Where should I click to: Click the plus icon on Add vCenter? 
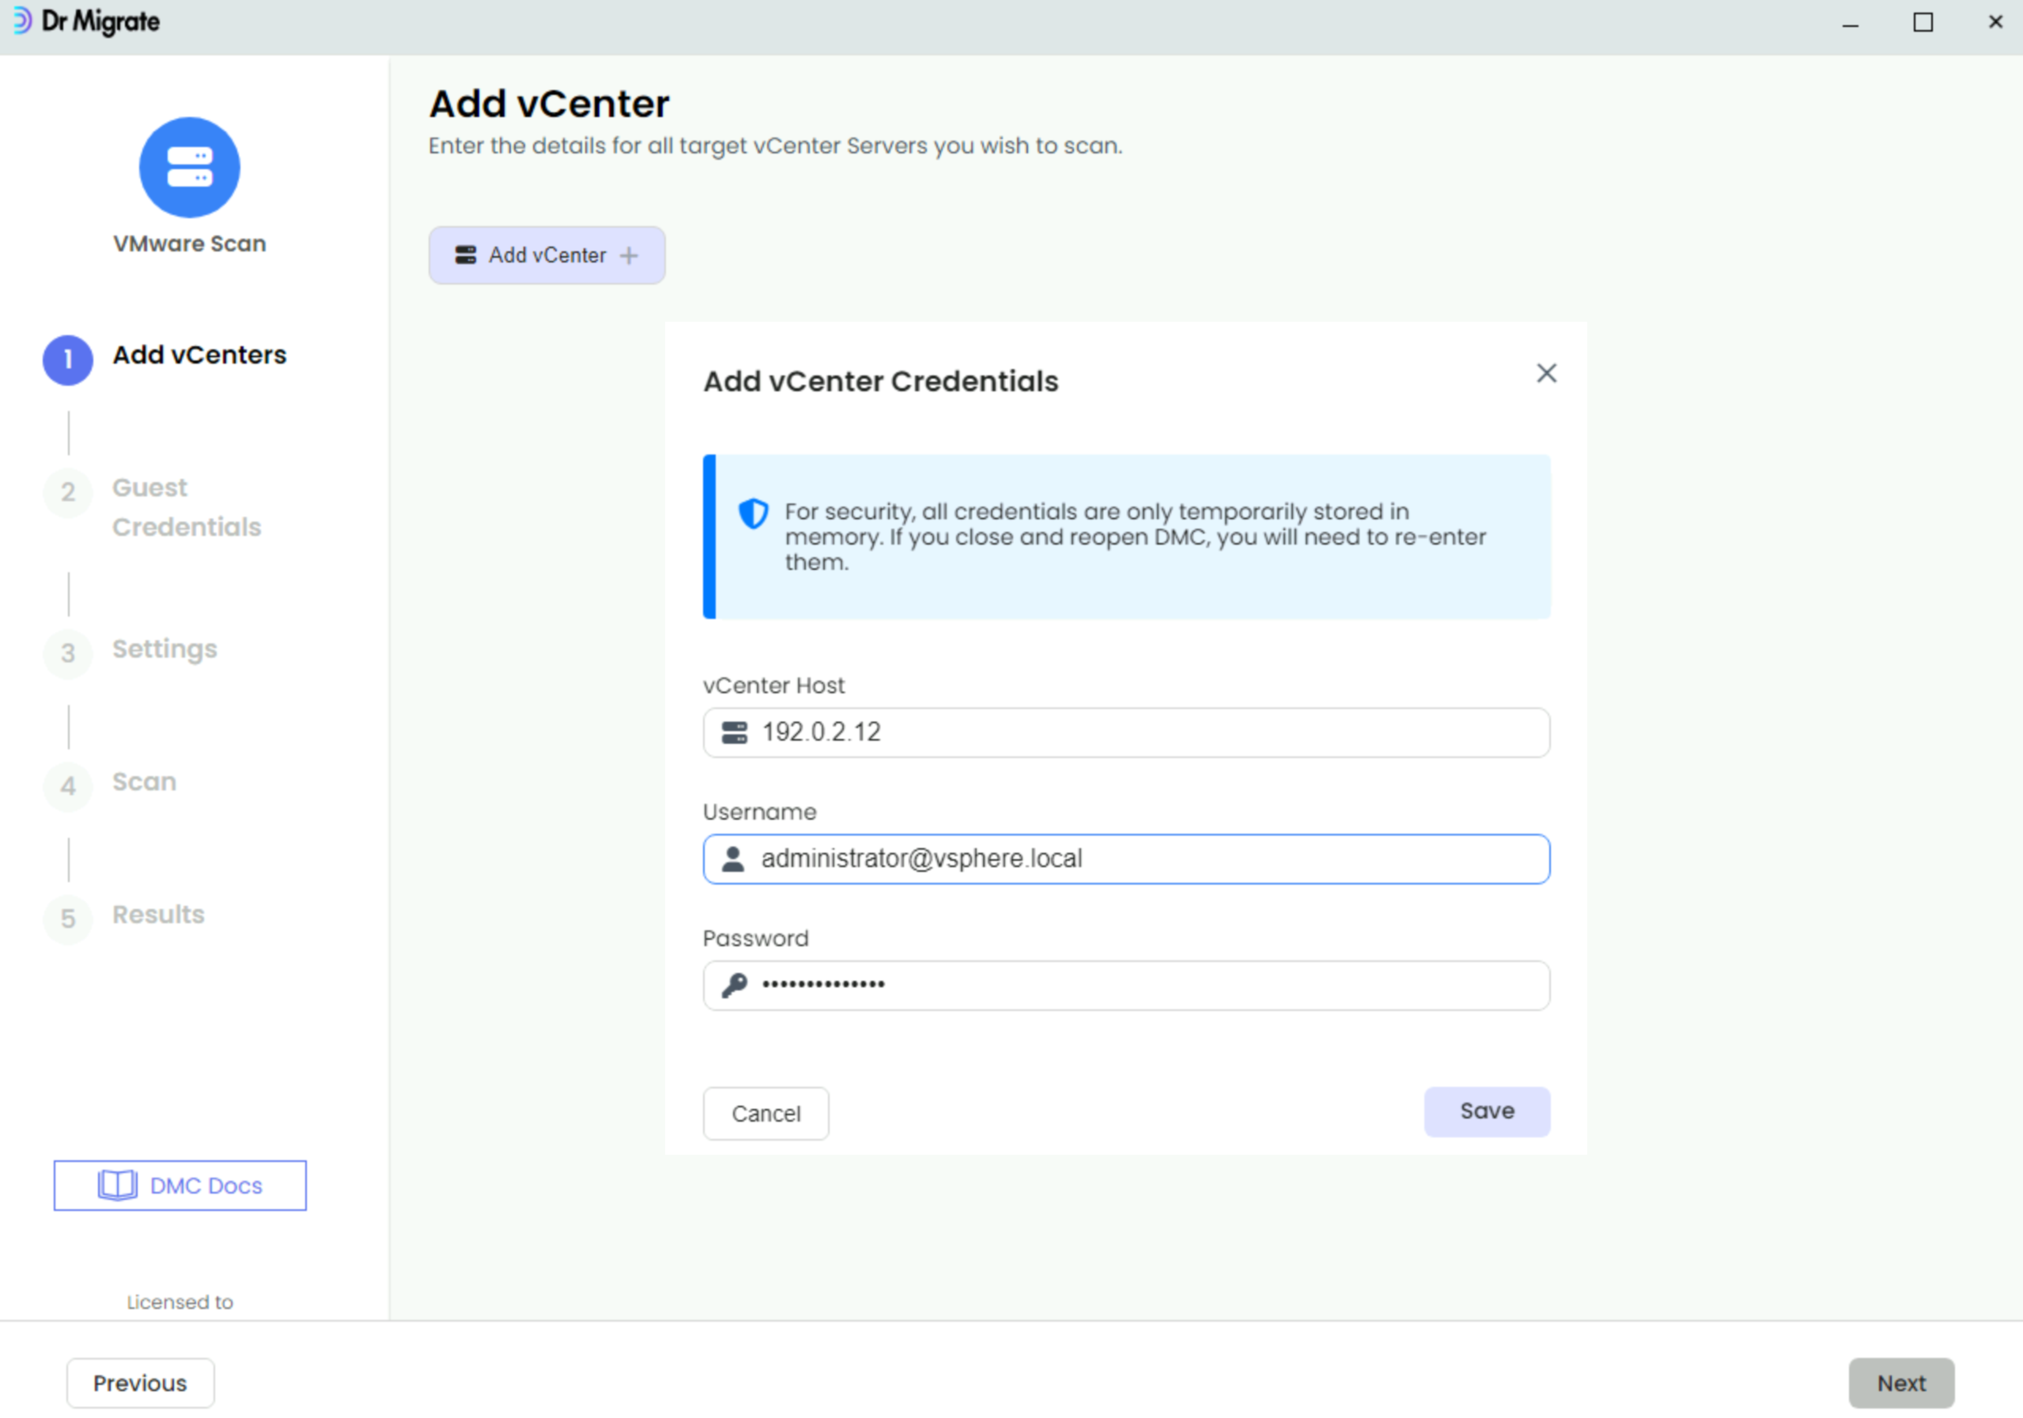629,255
